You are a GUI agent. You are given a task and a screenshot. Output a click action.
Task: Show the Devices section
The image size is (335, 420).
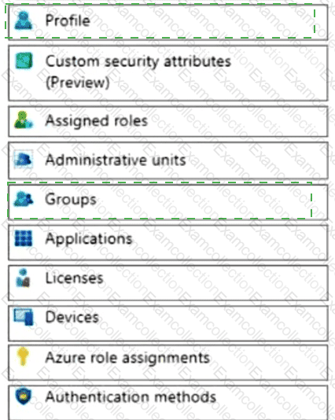[x=168, y=323]
